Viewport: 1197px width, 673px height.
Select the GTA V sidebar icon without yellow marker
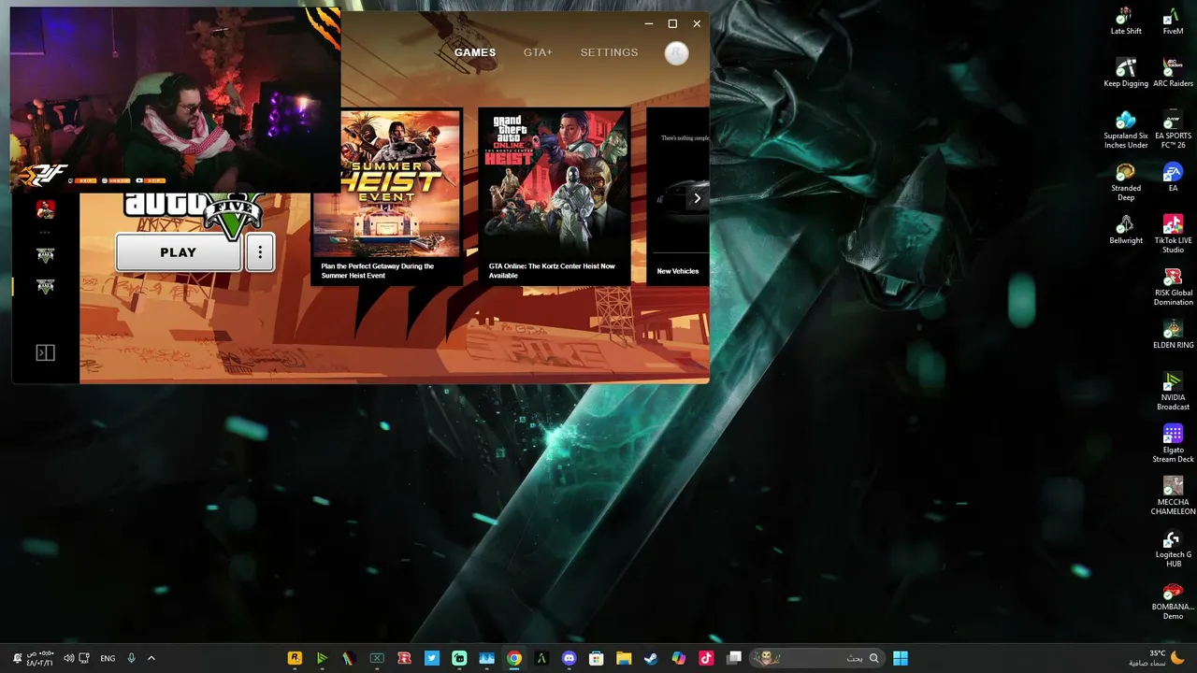pyautogui.click(x=45, y=254)
